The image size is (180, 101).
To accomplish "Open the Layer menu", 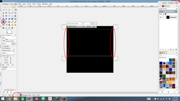I will click(x=24, y=4).
